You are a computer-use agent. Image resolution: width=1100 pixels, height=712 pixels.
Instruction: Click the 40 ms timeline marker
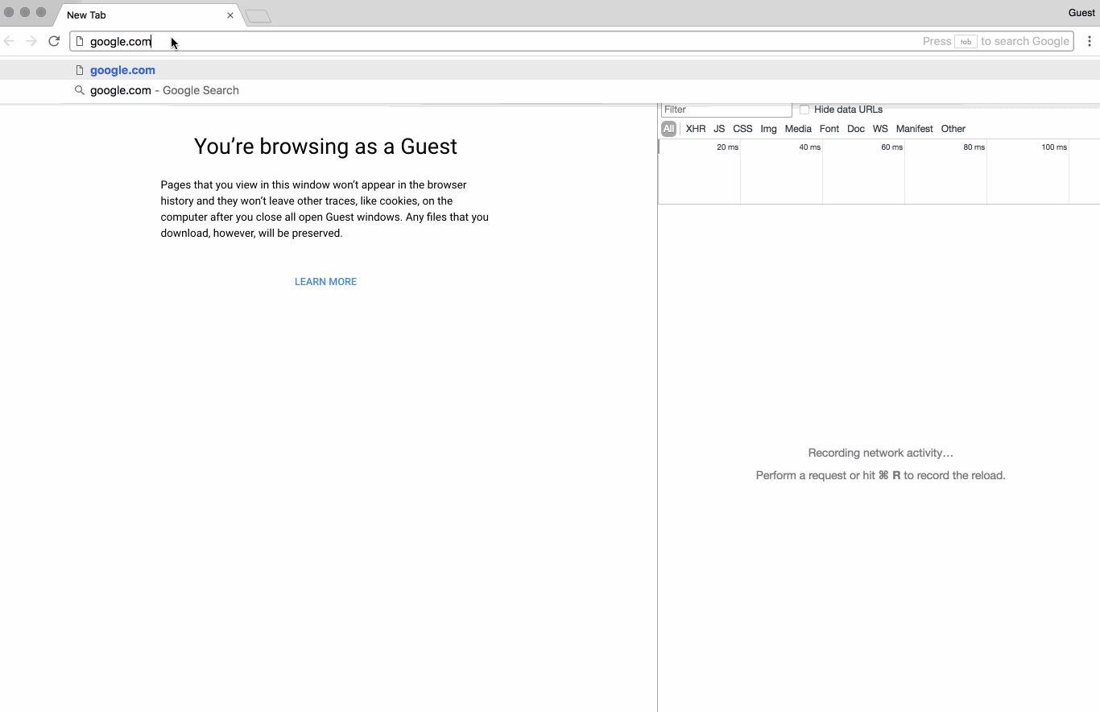pyautogui.click(x=809, y=147)
